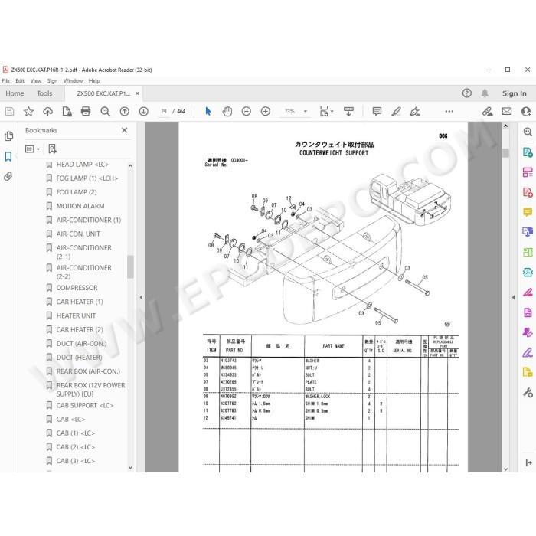Image resolution: width=536 pixels, height=536 pixels.
Task: Open bookmark AIR-CON. UNIT
Action: pos(78,234)
